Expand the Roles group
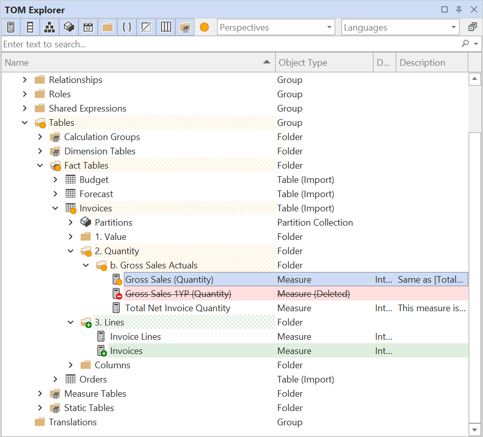This screenshot has height=437, width=483. pos(25,94)
